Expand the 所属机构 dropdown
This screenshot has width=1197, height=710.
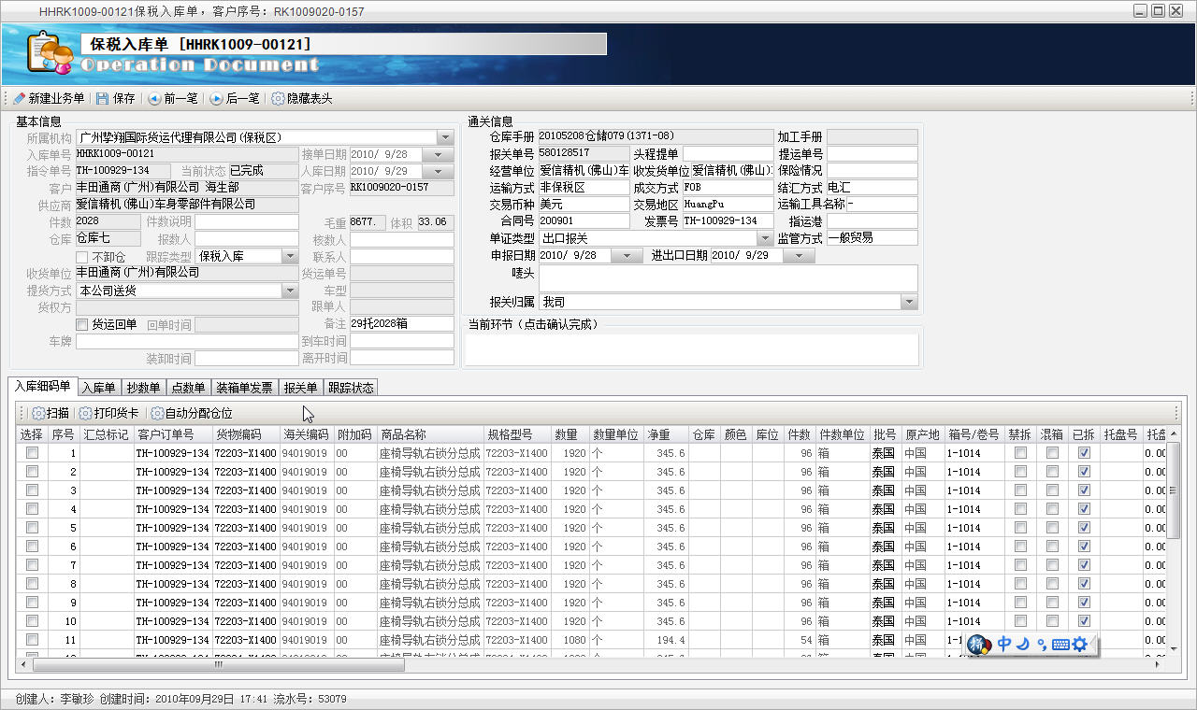click(445, 137)
